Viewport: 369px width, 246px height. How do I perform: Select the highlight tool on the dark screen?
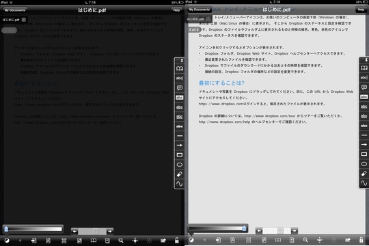point(180,98)
